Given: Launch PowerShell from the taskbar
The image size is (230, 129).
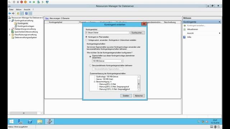Looking at the screenshot, I should pos(30,121).
